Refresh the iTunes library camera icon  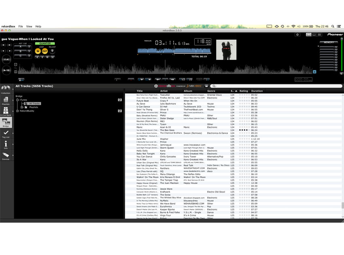119,100
